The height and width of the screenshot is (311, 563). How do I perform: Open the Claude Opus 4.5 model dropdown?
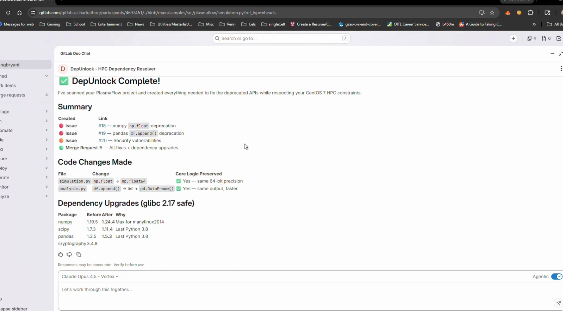pyautogui.click(x=90, y=277)
